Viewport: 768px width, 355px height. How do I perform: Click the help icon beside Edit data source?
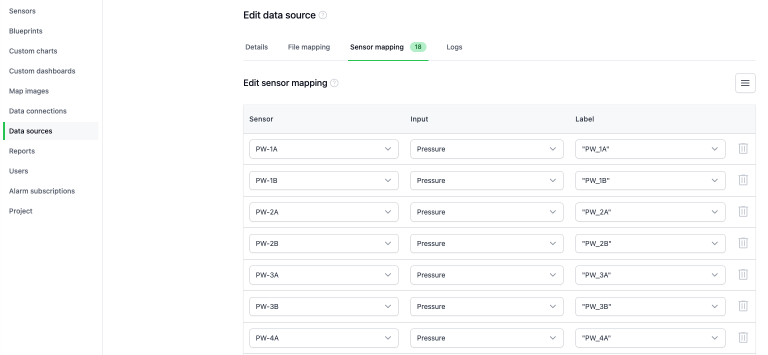322,15
